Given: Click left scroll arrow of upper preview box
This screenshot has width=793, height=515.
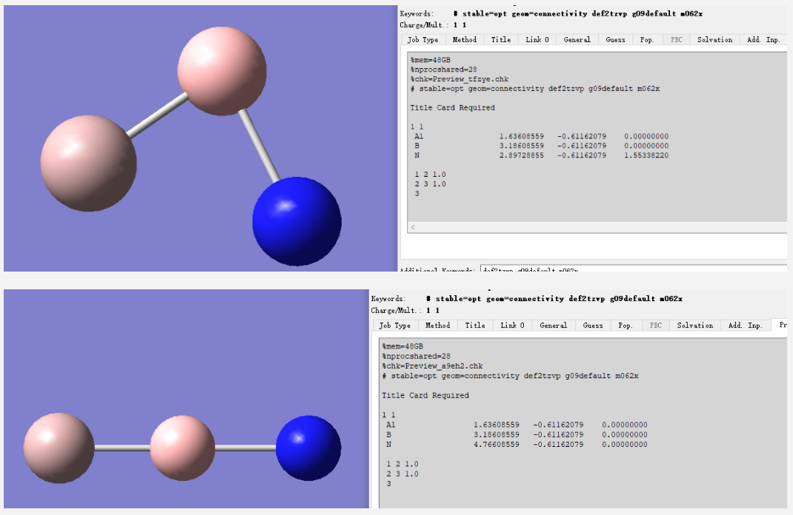Looking at the screenshot, I should coord(412,228).
